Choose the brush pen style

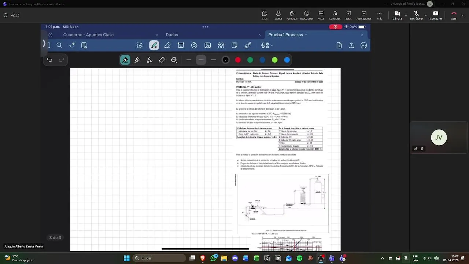point(149,60)
